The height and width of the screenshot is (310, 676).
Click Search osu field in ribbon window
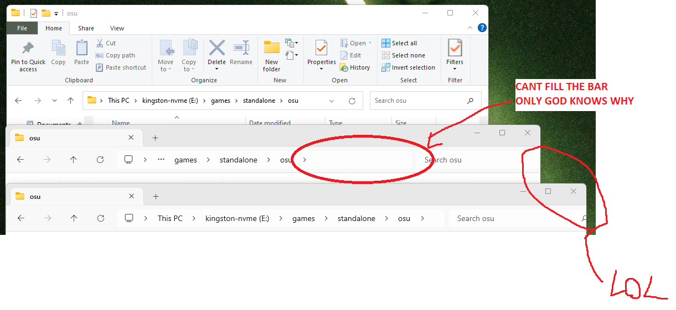(x=425, y=101)
